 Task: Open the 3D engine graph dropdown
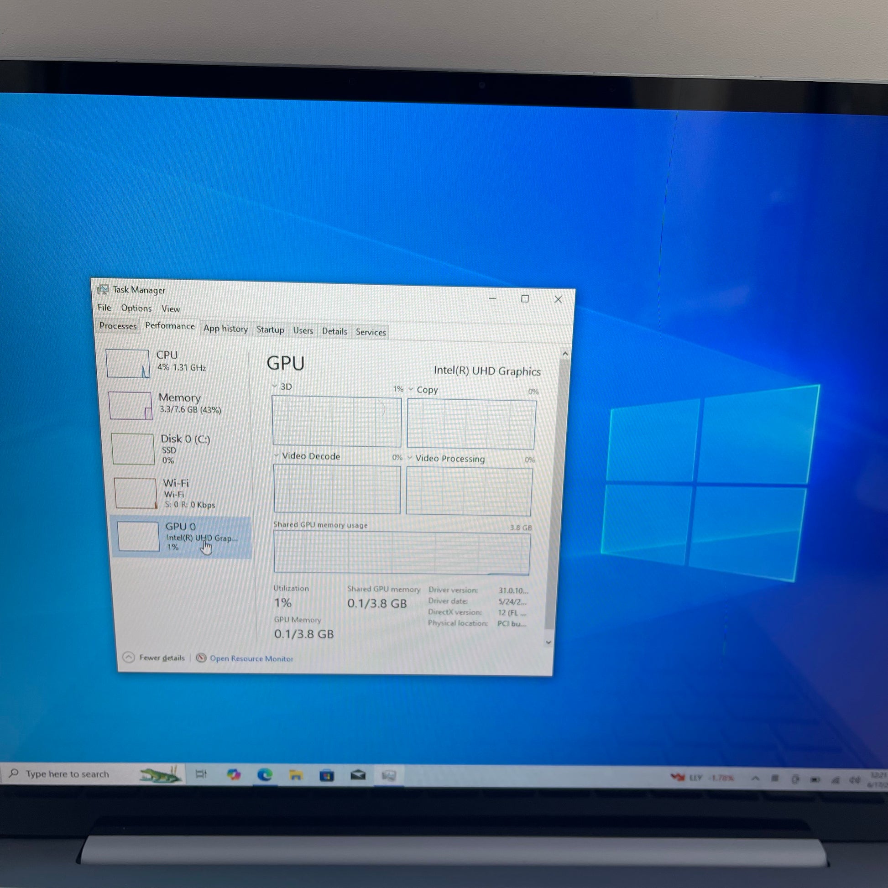275,386
